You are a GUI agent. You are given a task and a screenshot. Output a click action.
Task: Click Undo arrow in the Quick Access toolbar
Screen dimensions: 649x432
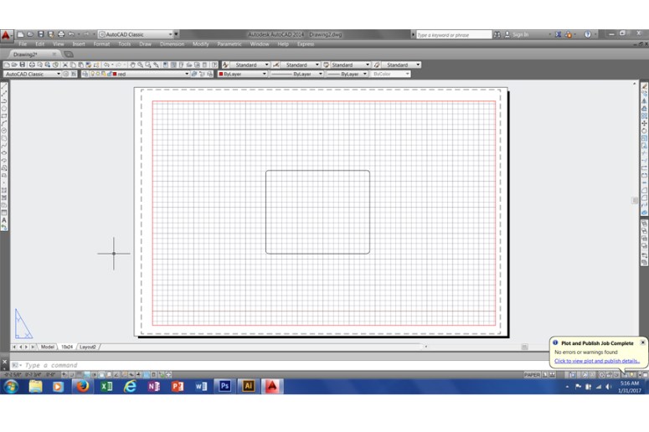71,34
